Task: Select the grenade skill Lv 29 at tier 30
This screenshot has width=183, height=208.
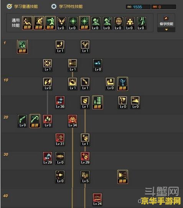Action: pyautogui.click(x=85, y=158)
